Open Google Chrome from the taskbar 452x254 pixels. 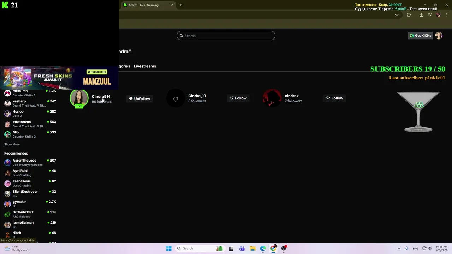coord(273,248)
